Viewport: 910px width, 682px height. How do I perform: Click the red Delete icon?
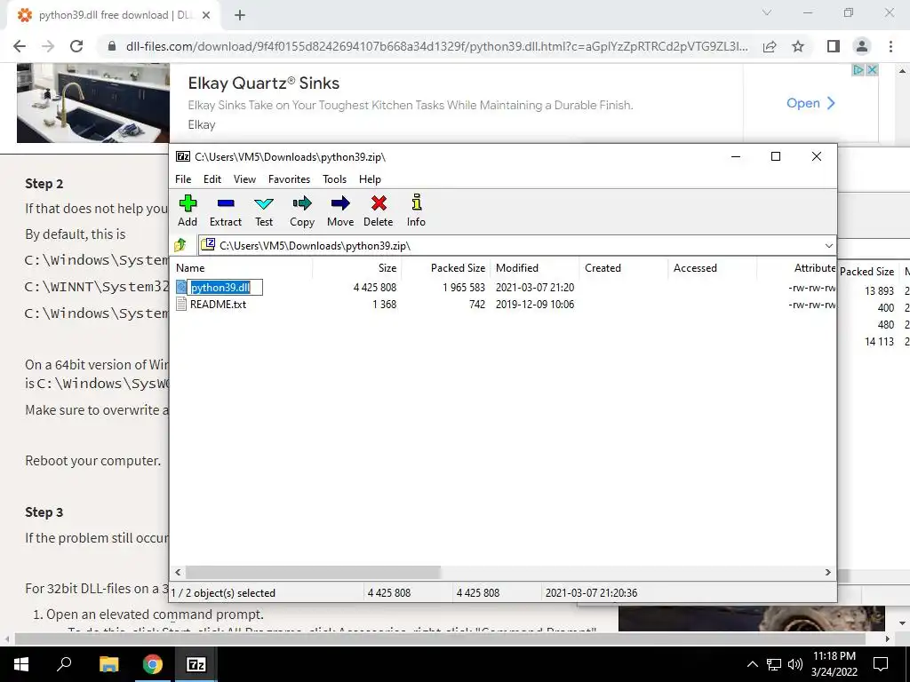coord(379,203)
